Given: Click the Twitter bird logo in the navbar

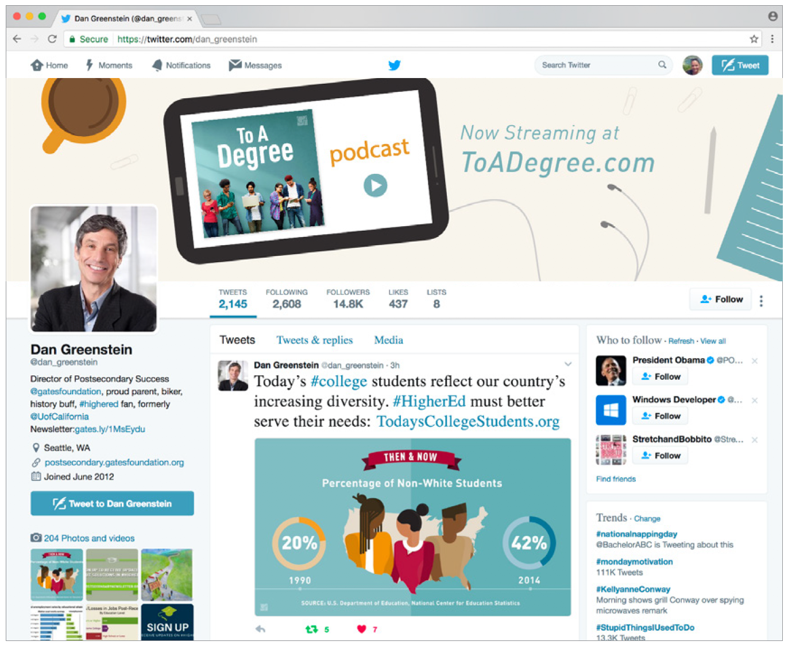Looking at the screenshot, I should (x=394, y=65).
